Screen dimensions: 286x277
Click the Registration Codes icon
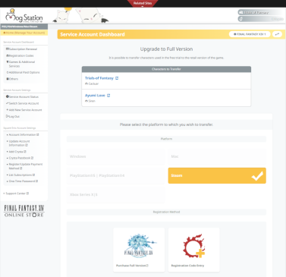tap(8, 55)
